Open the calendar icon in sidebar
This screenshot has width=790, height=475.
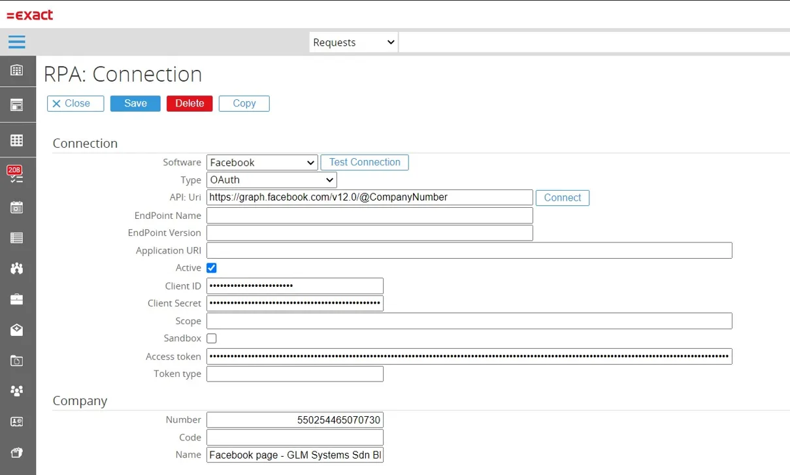point(17,208)
